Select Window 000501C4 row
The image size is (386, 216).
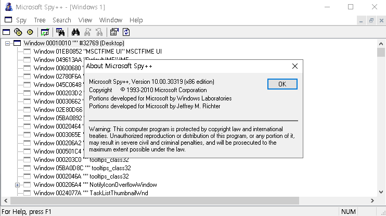tap(58, 151)
